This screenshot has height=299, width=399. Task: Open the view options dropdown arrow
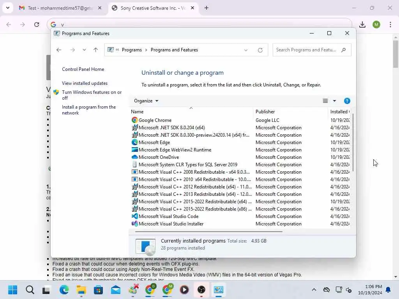point(334,101)
